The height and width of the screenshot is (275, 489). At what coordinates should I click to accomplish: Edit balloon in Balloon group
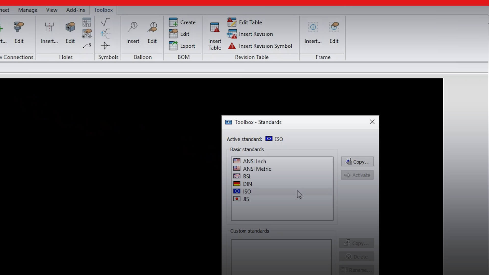[x=152, y=33]
